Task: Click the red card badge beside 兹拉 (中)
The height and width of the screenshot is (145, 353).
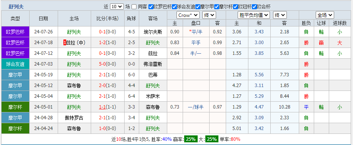Action: (x=65, y=43)
